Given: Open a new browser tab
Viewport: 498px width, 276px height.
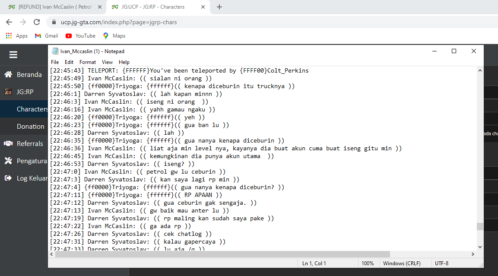Looking at the screenshot, I should click(219, 7).
